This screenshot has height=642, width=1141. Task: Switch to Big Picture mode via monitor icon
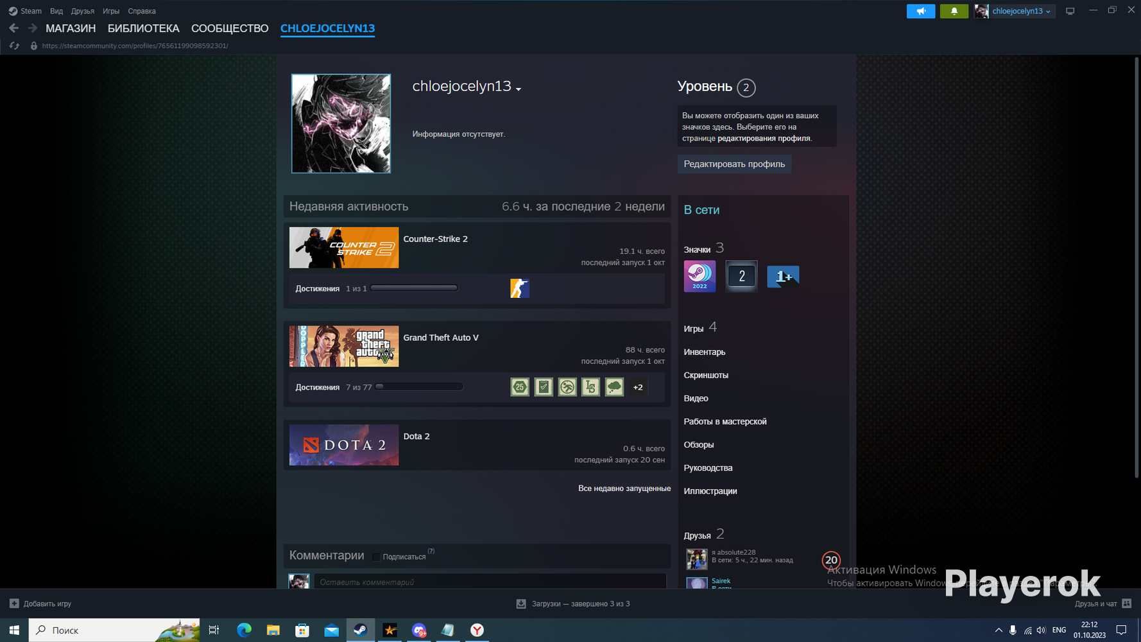pos(1070,11)
